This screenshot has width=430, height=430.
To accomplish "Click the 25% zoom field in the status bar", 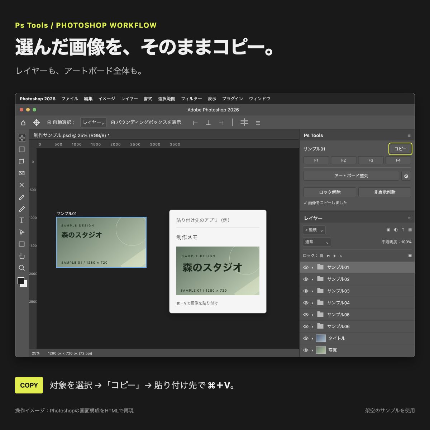I will pyautogui.click(x=36, y=353).
